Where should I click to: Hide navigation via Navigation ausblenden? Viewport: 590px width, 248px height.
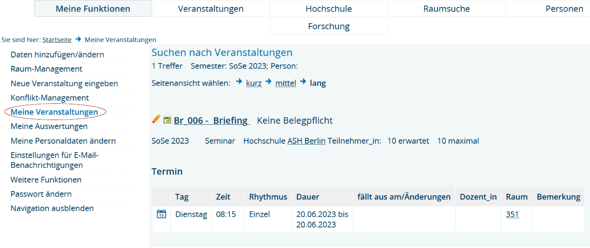(x=52, y=208)
